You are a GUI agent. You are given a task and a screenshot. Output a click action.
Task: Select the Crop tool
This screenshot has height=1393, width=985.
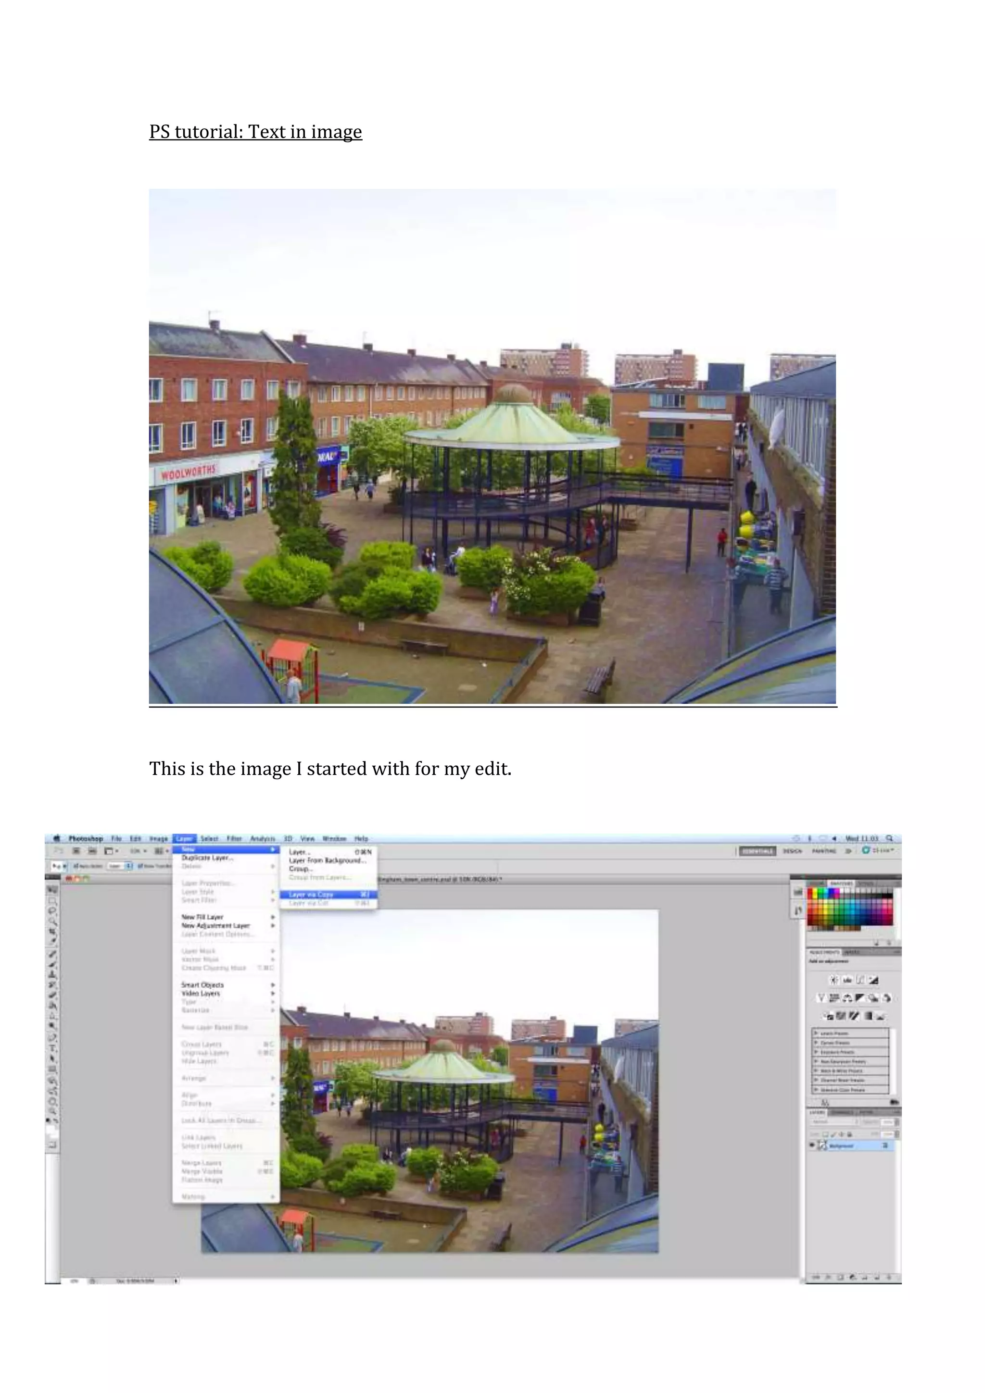[x=53, y=933]
